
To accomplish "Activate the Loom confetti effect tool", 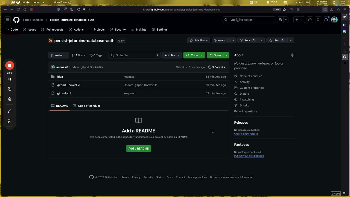I will click(x=10, y=121).
